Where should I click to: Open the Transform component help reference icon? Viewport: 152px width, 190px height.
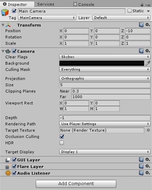[141, 25]
